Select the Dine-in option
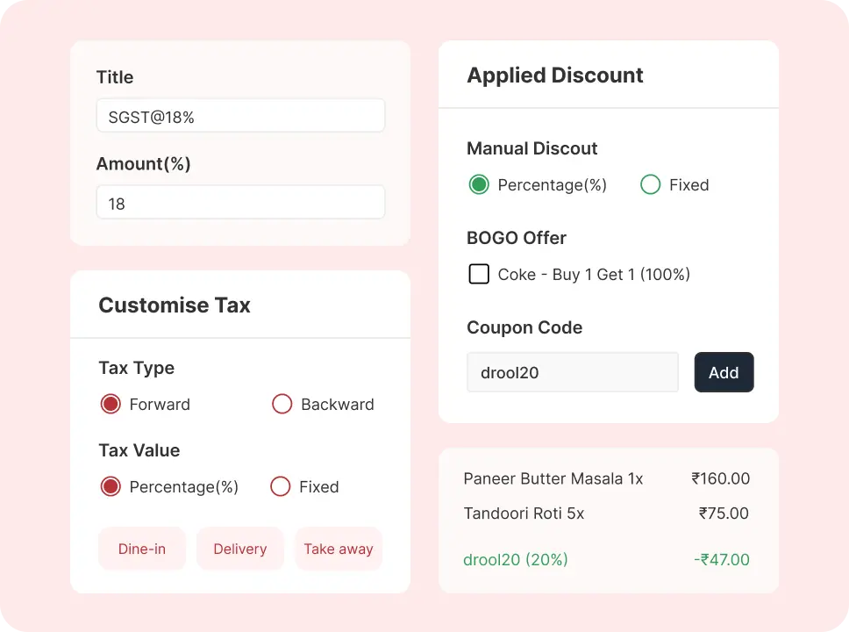Image resolution: width=849 pixels, height=632 pixels. click(141, 548)
